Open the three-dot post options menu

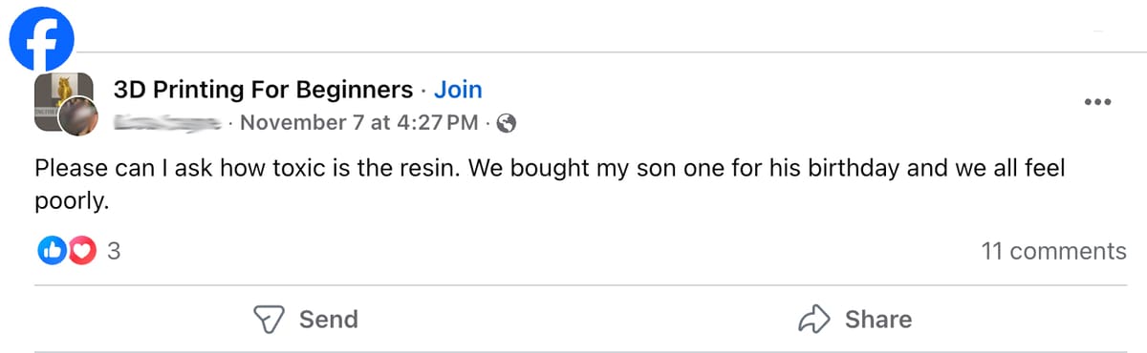coord(1097,102)
